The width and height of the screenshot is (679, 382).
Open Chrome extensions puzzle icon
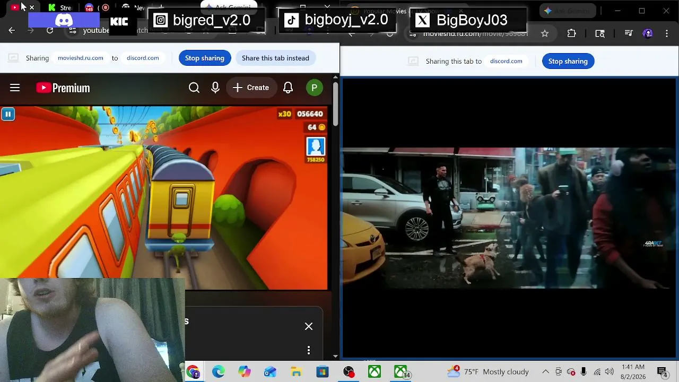pos(571,33)
